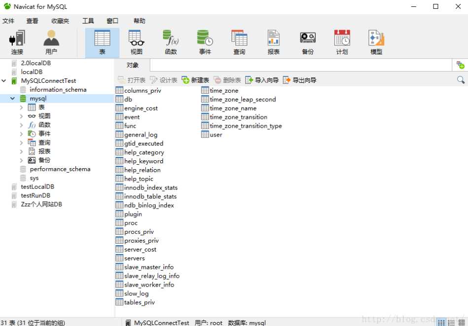This screenshot has width=468, height=326.
Task: Select the testRunDB connection
Action: [x=35, y=196]
